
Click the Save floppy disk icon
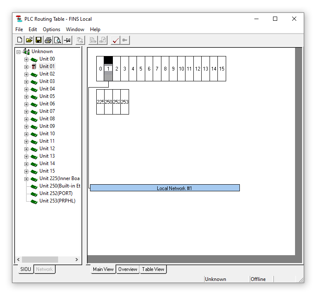point(39,40)
